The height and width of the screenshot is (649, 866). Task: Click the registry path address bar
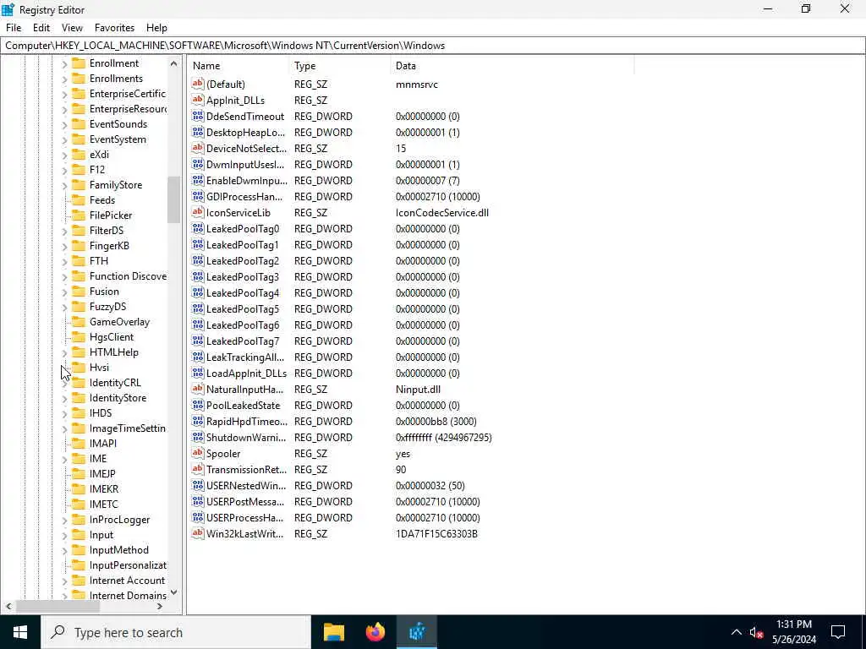(x=433, y=46)
